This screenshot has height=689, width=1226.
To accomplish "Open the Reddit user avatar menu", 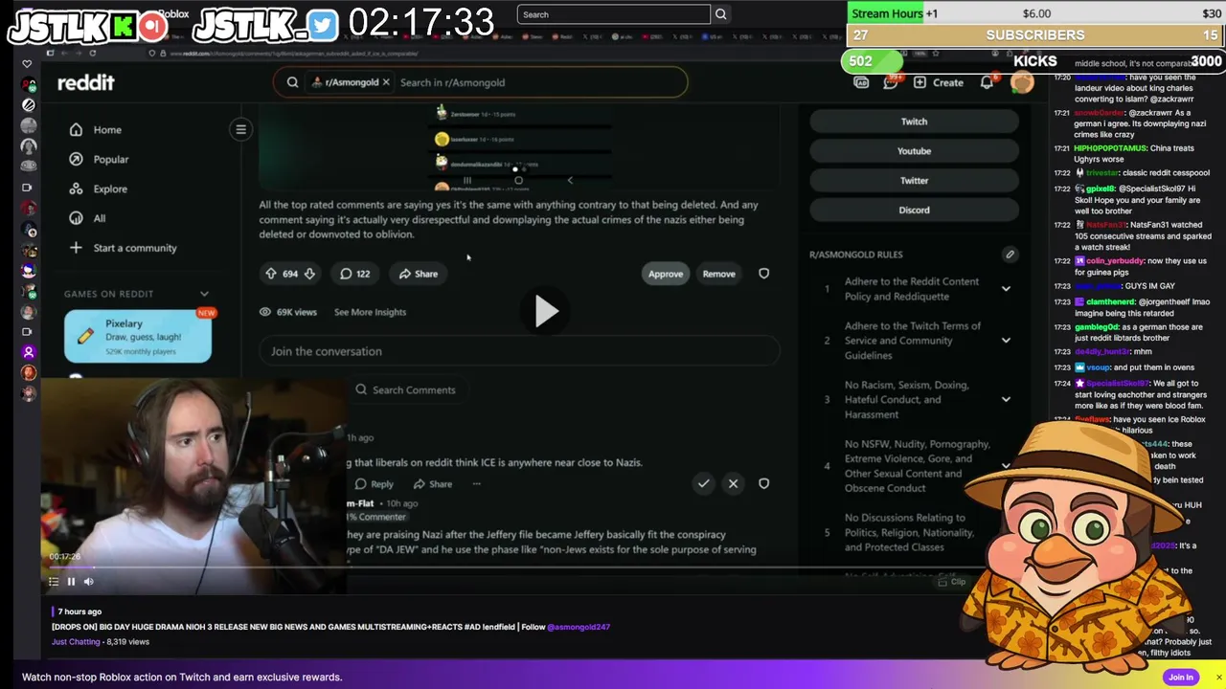I will pyautogui.click(x=1022, y=83).
